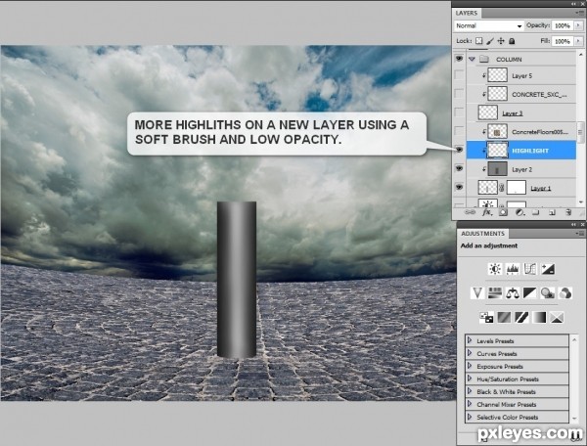Lock transparent pixels
Screen dimensions: 587x446
478,41
